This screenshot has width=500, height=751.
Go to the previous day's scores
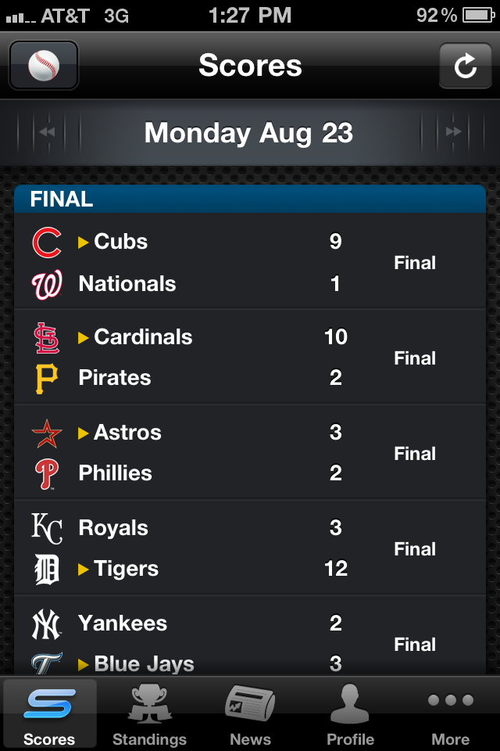tap(47, 132)
